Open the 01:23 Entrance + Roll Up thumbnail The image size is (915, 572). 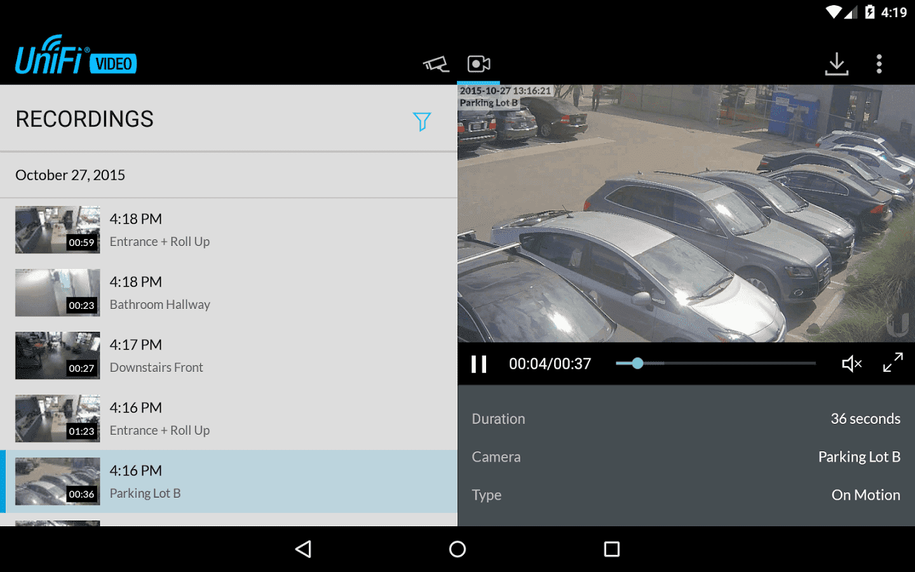(58, 418)
